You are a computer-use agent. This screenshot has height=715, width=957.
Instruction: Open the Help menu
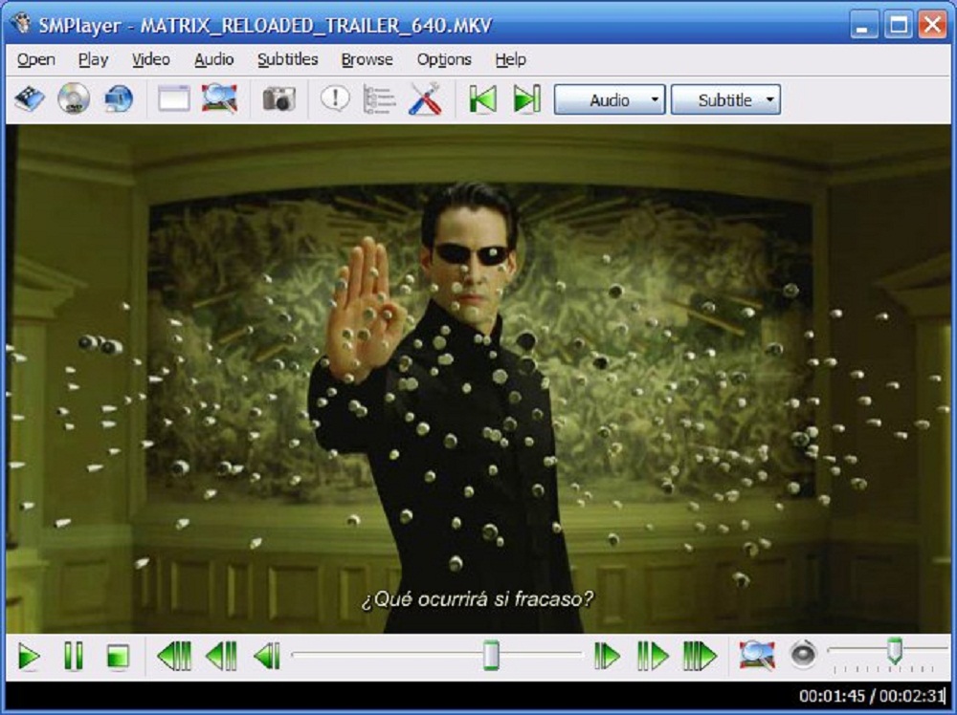510,59
